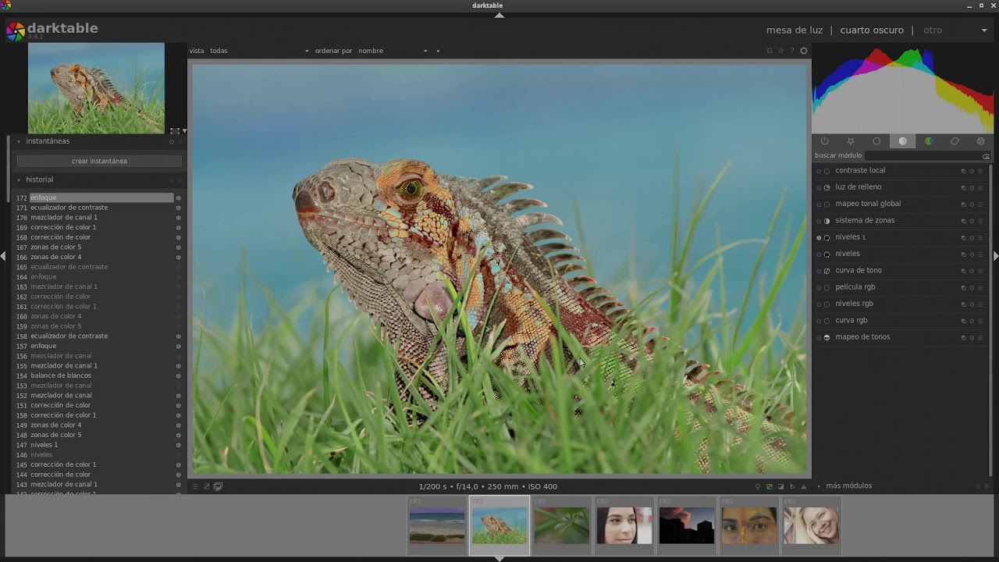999x562 pixels.
Task: Toggle full preview zoom icon under thumbnail
Action: pos(175,130)
